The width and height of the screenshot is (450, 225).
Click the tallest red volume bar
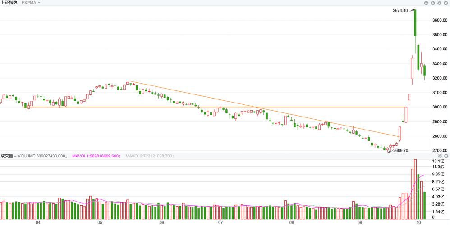click(415, 189)
